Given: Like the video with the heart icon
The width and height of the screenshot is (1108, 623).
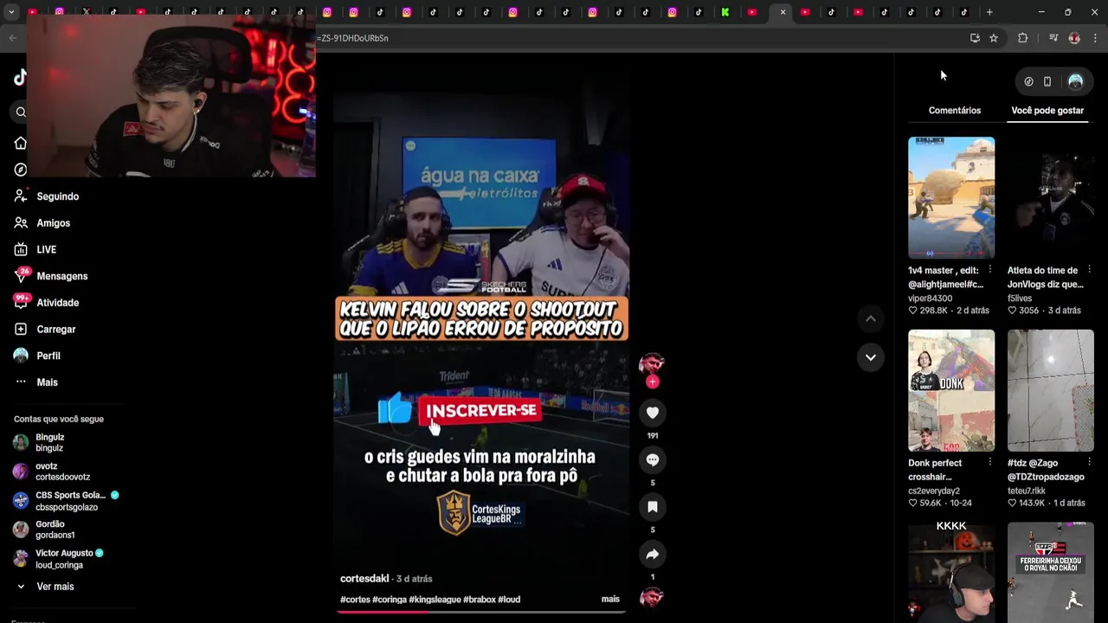Looking at the screenshot, I should click(x=652, y=413).
